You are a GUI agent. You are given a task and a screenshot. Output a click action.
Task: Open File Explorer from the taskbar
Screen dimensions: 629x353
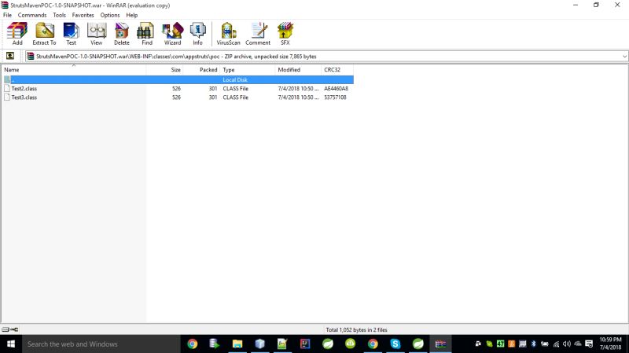pos(237,344)
